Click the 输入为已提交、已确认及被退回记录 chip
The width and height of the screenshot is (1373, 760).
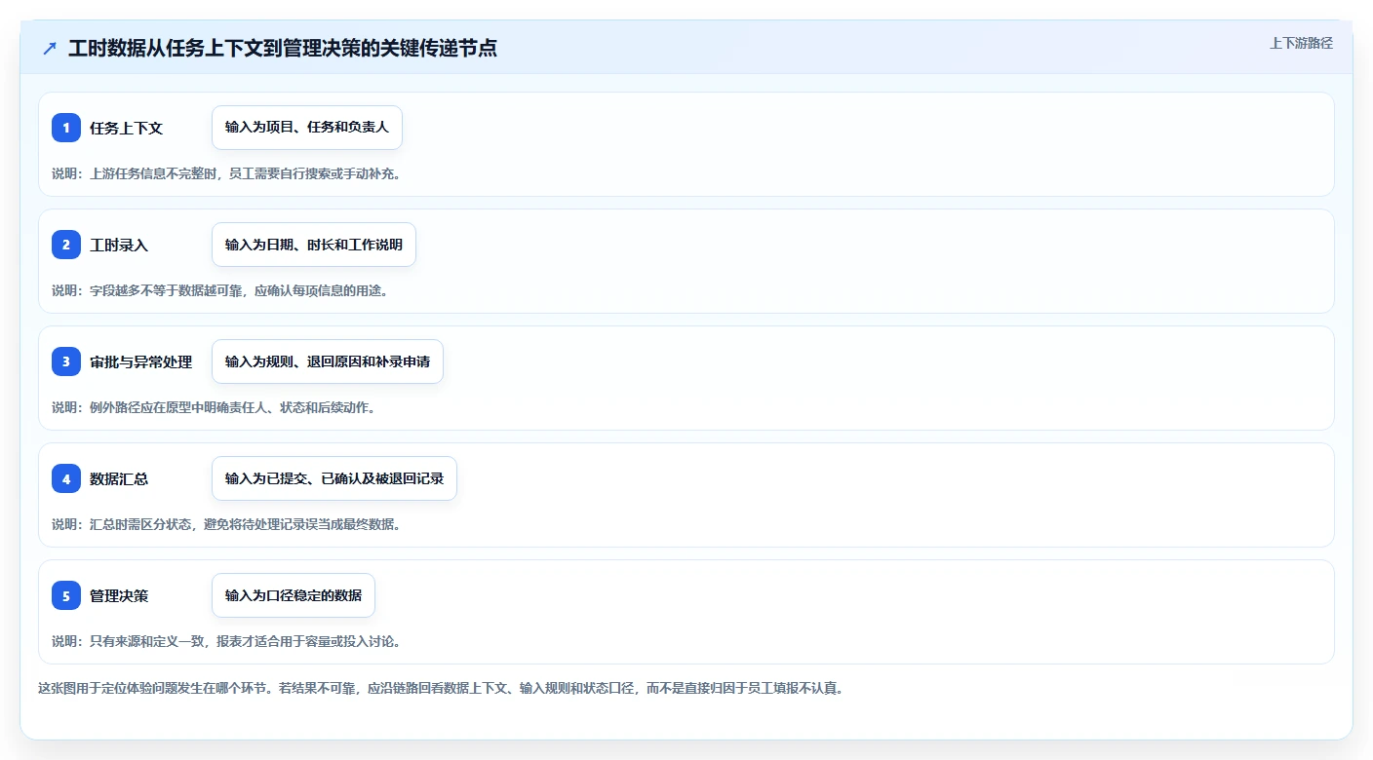(x=334, y=478)
